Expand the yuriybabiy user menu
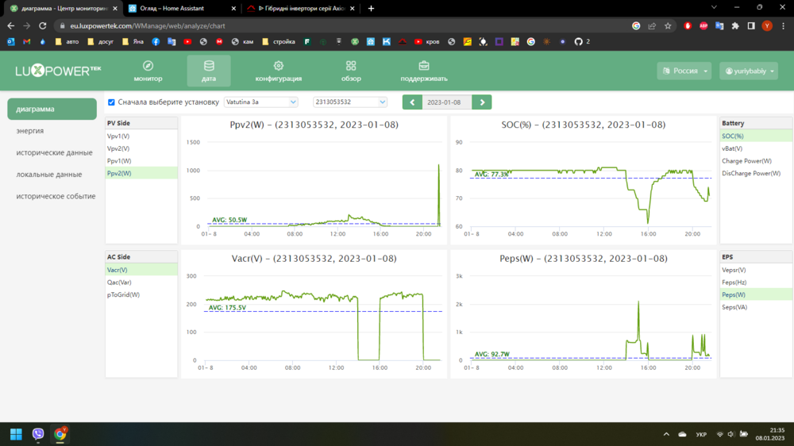 [748, 71]
